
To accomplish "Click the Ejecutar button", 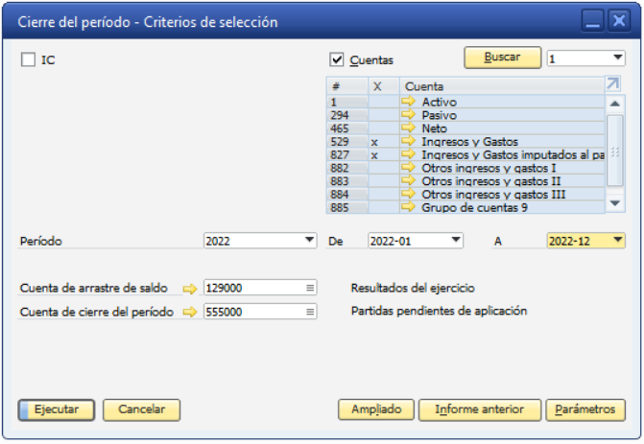I will click(x=57, y=409).
